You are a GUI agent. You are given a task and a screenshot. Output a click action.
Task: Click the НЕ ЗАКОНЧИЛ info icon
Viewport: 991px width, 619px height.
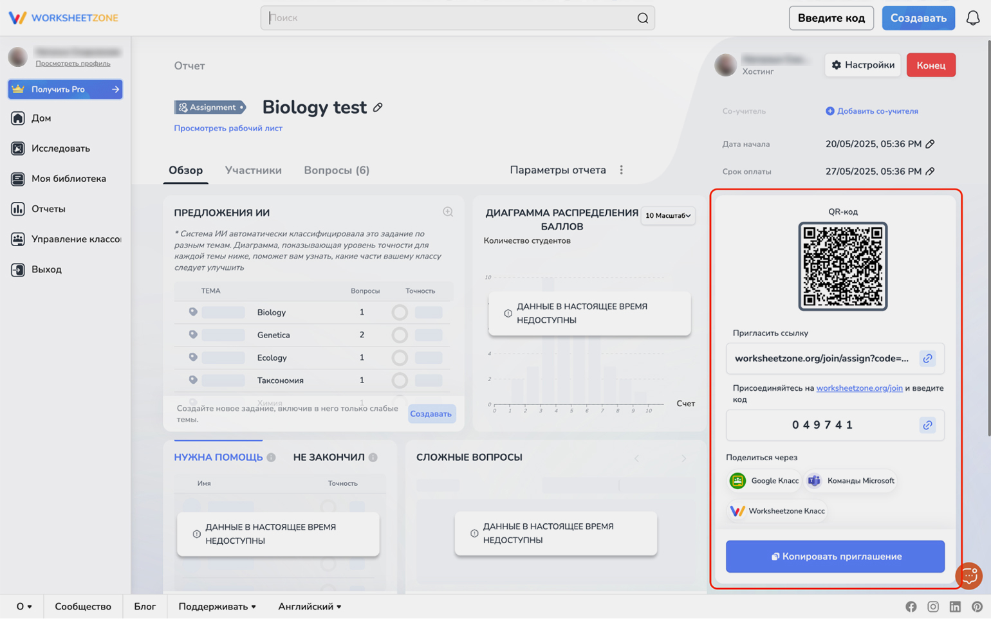pyautogui.click(x=373, y=458)
